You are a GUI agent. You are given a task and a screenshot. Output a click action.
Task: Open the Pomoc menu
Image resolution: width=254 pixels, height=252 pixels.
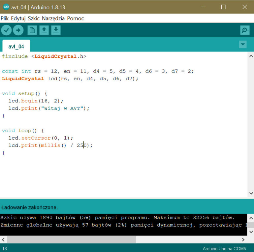[x=75, y=18]
